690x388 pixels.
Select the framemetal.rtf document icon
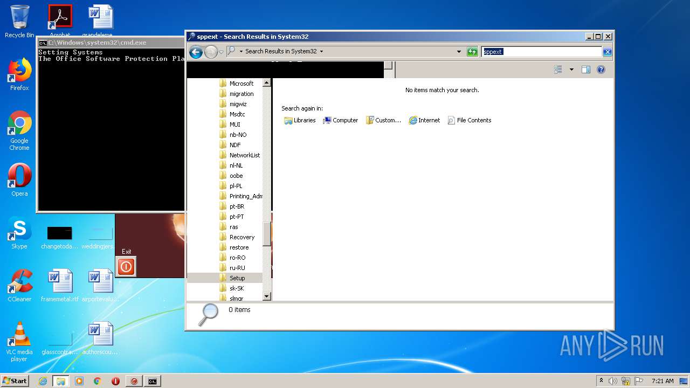pyautogui.click(x=60, y=286)
